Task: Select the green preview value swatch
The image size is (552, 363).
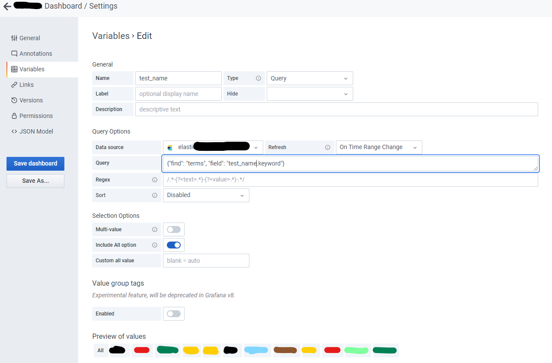Action: click(167, 350)
